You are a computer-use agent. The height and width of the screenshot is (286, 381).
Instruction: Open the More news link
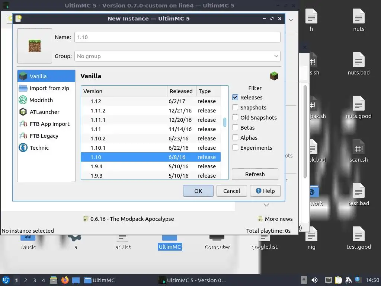pos(275,219)
